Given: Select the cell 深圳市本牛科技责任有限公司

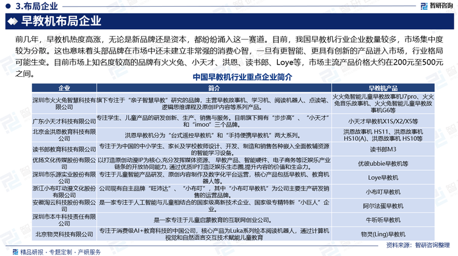Looking at the screenshot, I should [x=64, y=220].
